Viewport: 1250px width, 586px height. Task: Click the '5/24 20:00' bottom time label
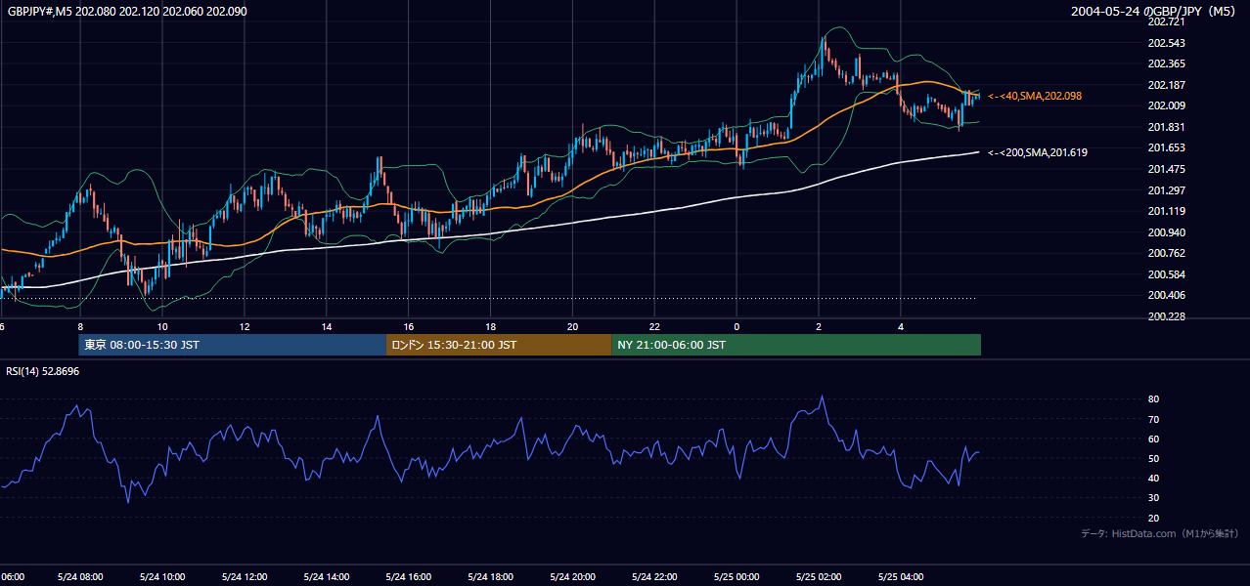[572, 577]
